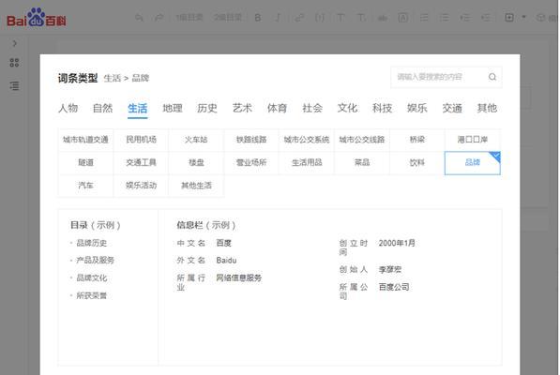Choose the 民用机场 entry type
Viewport: 560px width, 375px height.
click(x=141, y=140)
